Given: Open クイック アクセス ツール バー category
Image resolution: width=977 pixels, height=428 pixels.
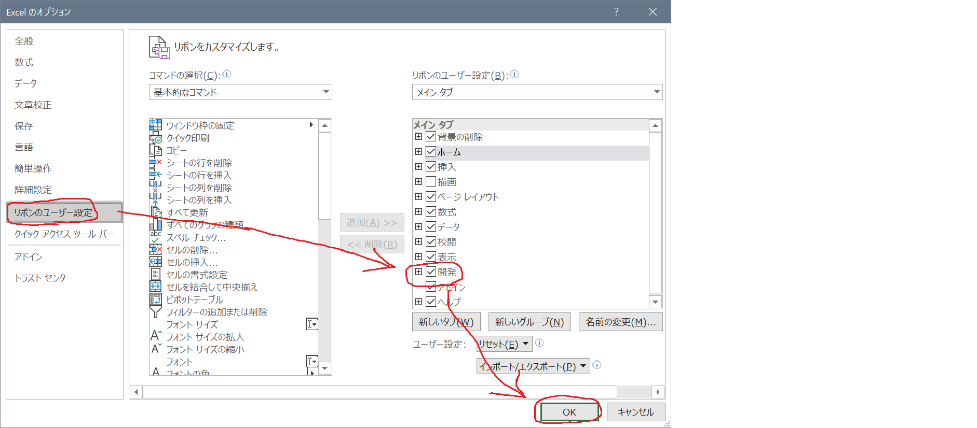Looking at the screenshot, I should pyautogui.click(x=64, y=234).
